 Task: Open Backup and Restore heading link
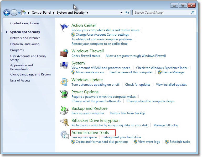pos(89,108)
